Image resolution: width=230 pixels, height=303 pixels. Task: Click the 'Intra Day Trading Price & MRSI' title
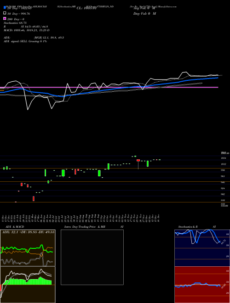click(94, 227)
